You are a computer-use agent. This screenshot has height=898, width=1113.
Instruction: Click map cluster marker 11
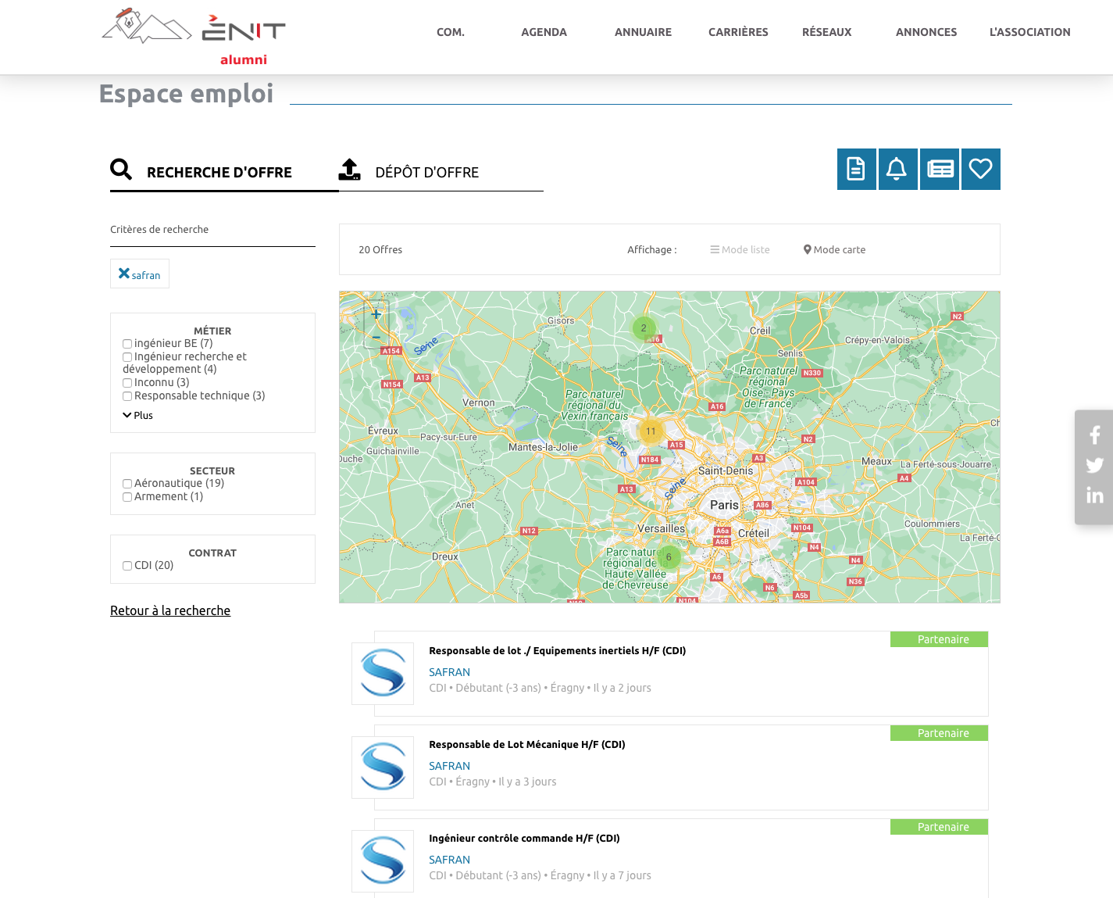click(651, 431)
